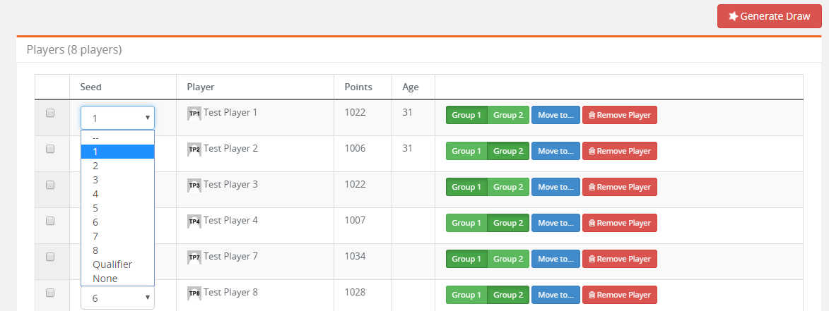The image size is (829, 311).
Task: Click Test Player 3 avatar icon
Action: [x=194, y=185]
